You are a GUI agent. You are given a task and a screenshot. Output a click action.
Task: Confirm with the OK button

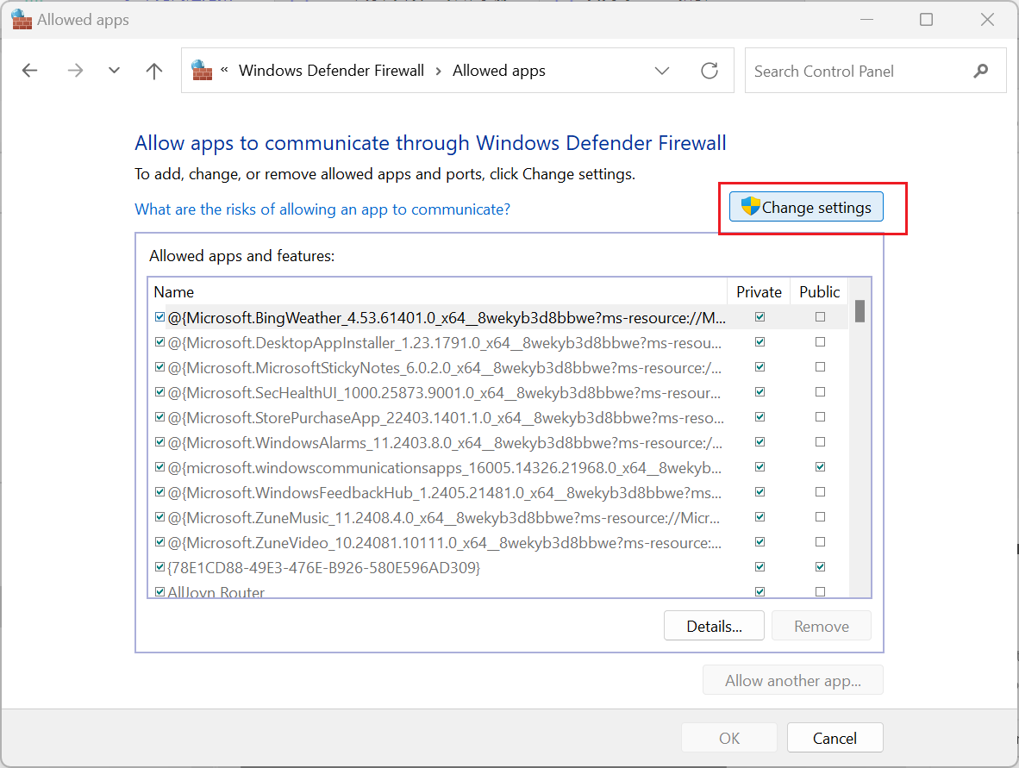pyautogui.click(x=729, y=738)
